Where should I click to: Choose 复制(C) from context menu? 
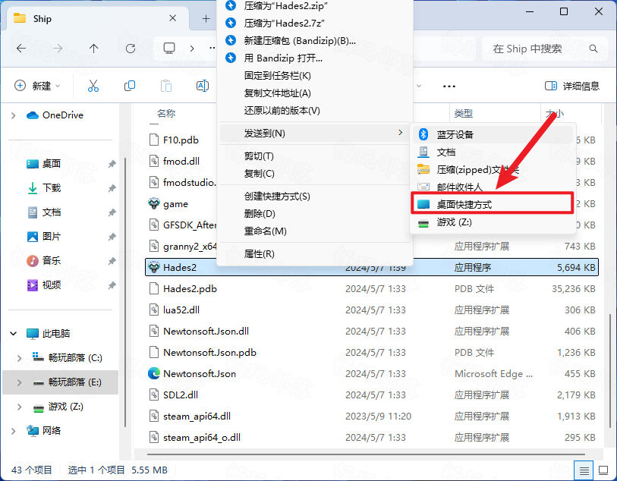tap(315, 174)
